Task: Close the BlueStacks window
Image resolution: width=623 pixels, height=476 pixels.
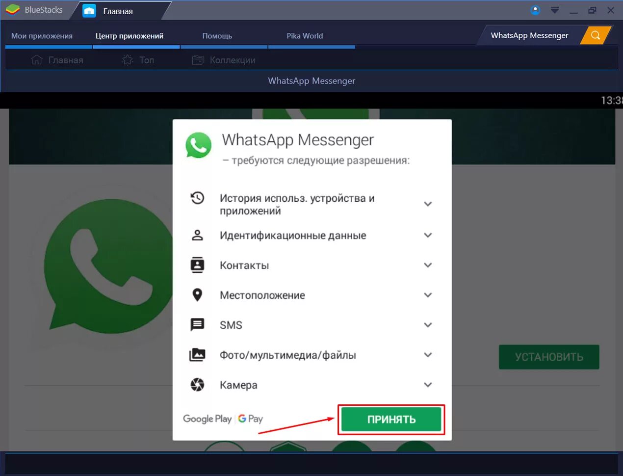Action: 611,10
